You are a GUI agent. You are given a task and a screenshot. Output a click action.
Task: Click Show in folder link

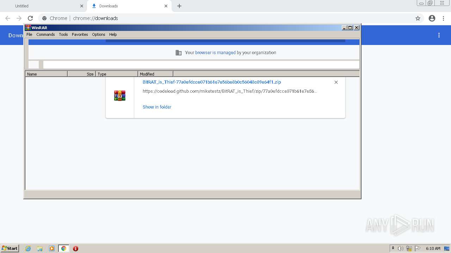[x=157, y=107]
